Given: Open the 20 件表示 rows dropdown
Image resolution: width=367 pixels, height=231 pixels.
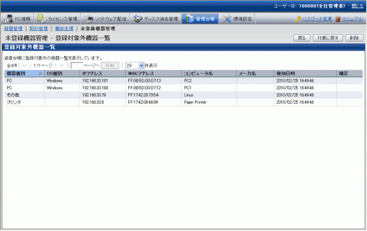Looking at the screenshot, I should tap(134, 65).
